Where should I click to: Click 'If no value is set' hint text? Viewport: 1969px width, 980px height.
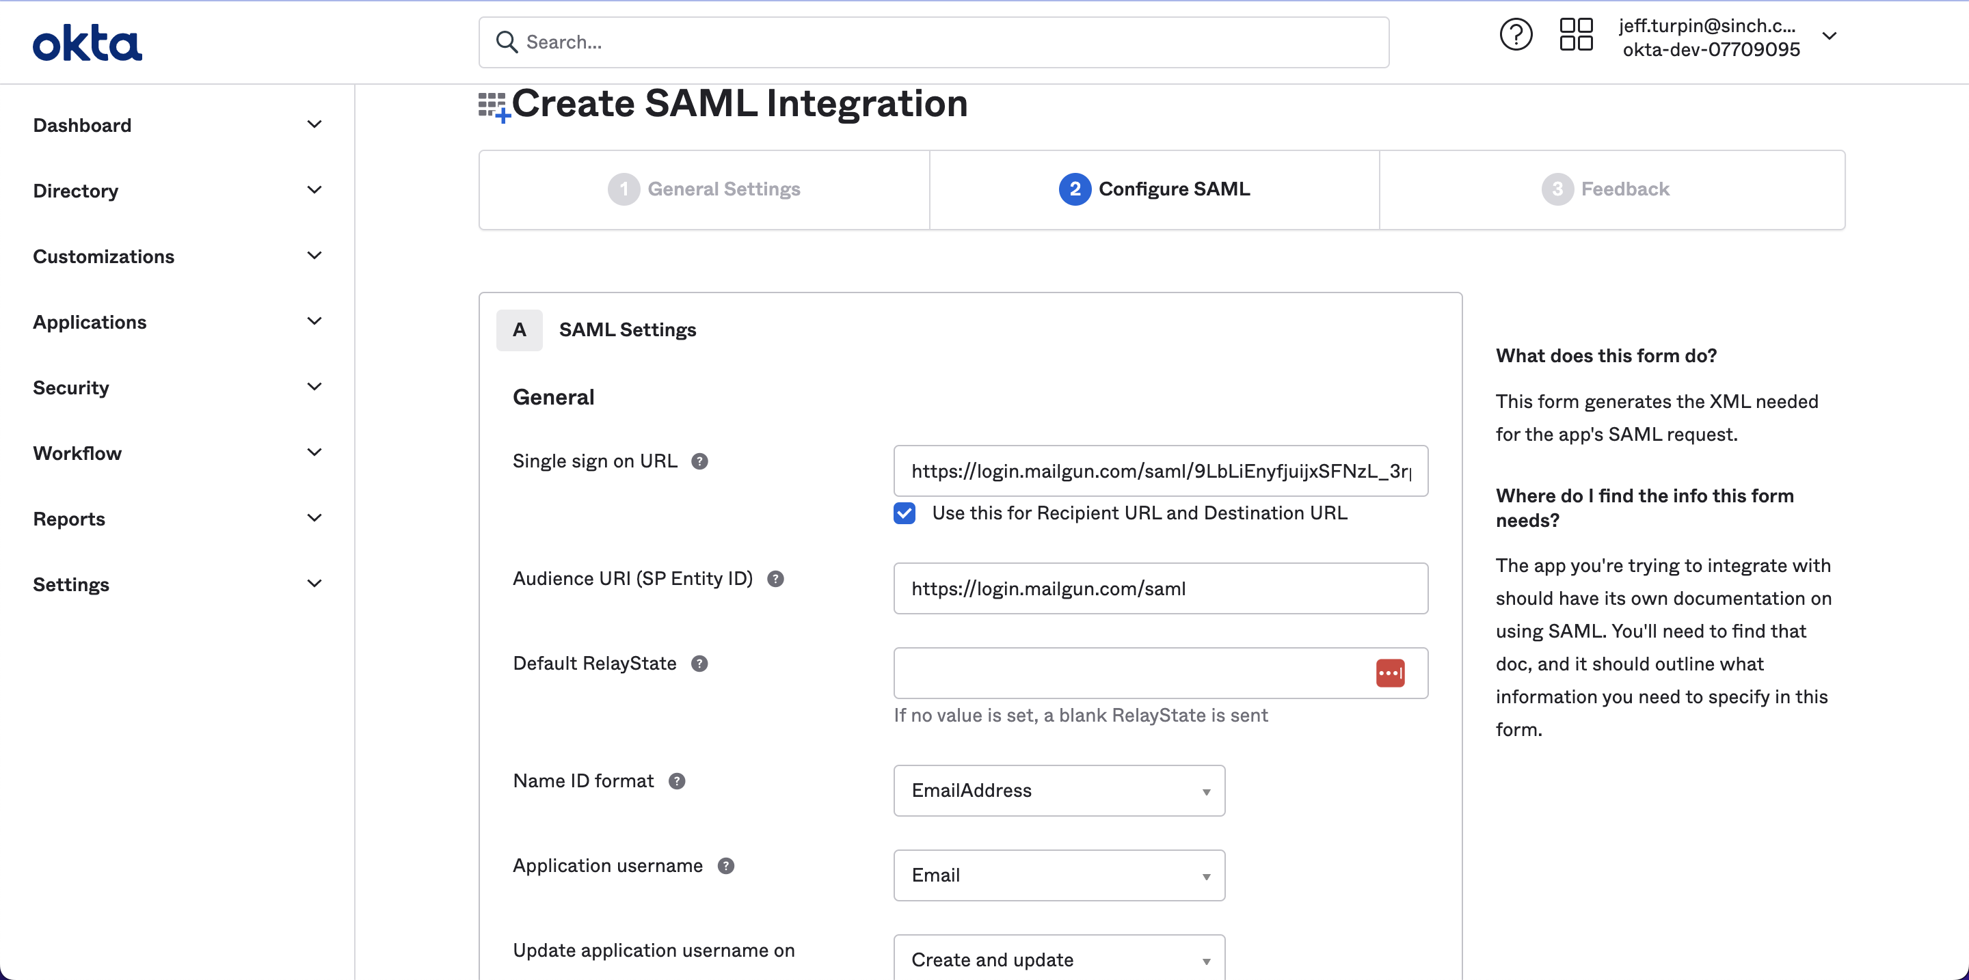[1080, 716]
